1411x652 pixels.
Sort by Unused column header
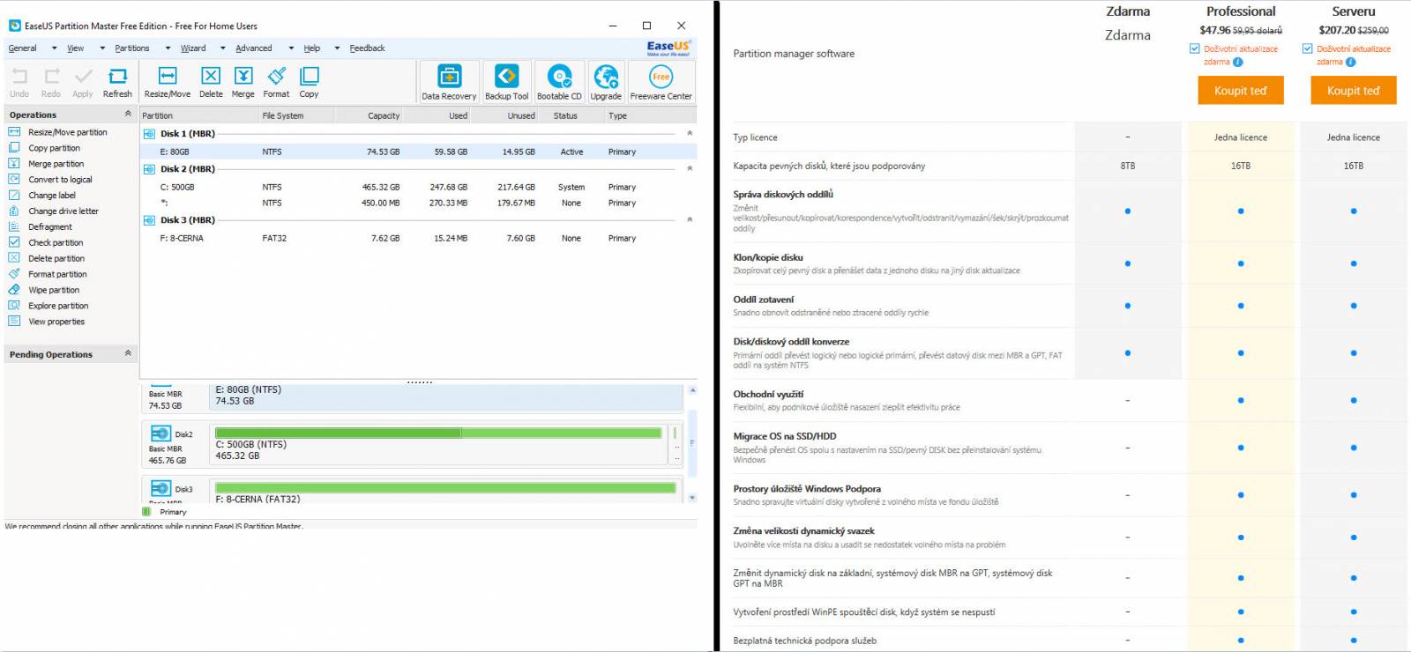click(x=521, y=115)
